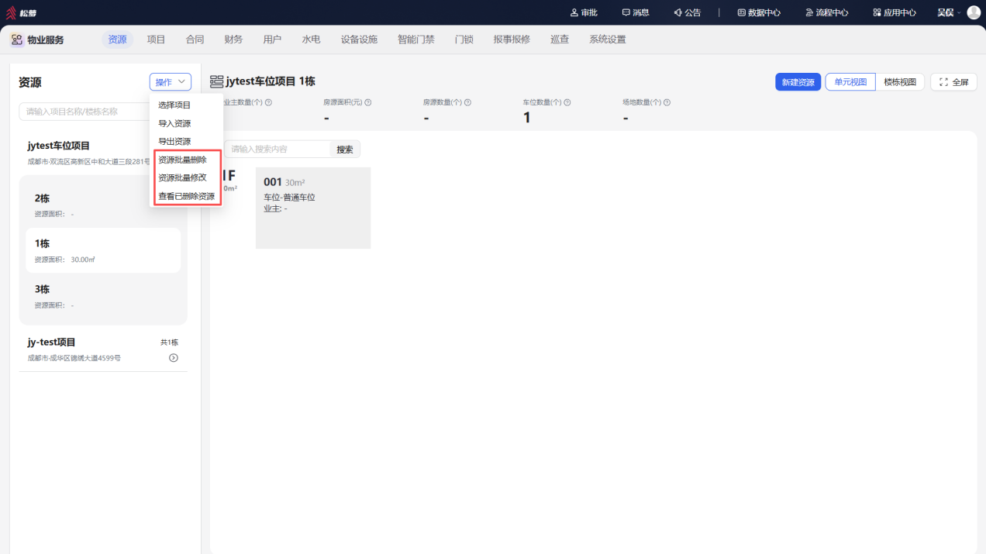Open 公告 announcements in top bar
The image size is (986, 554).
[687, 12]
